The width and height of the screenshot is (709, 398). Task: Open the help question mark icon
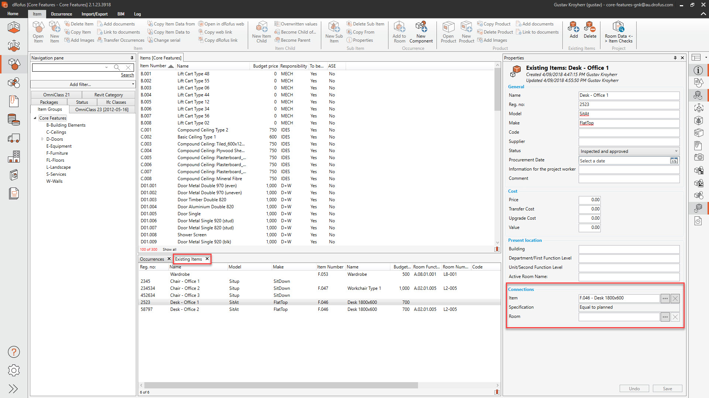14,352
